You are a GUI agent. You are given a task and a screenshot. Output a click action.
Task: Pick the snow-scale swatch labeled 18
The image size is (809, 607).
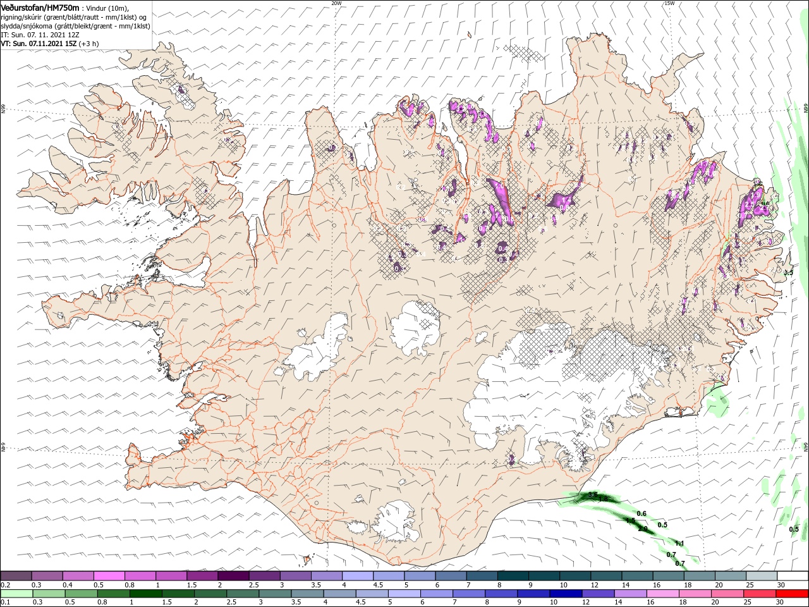(699, 575)
